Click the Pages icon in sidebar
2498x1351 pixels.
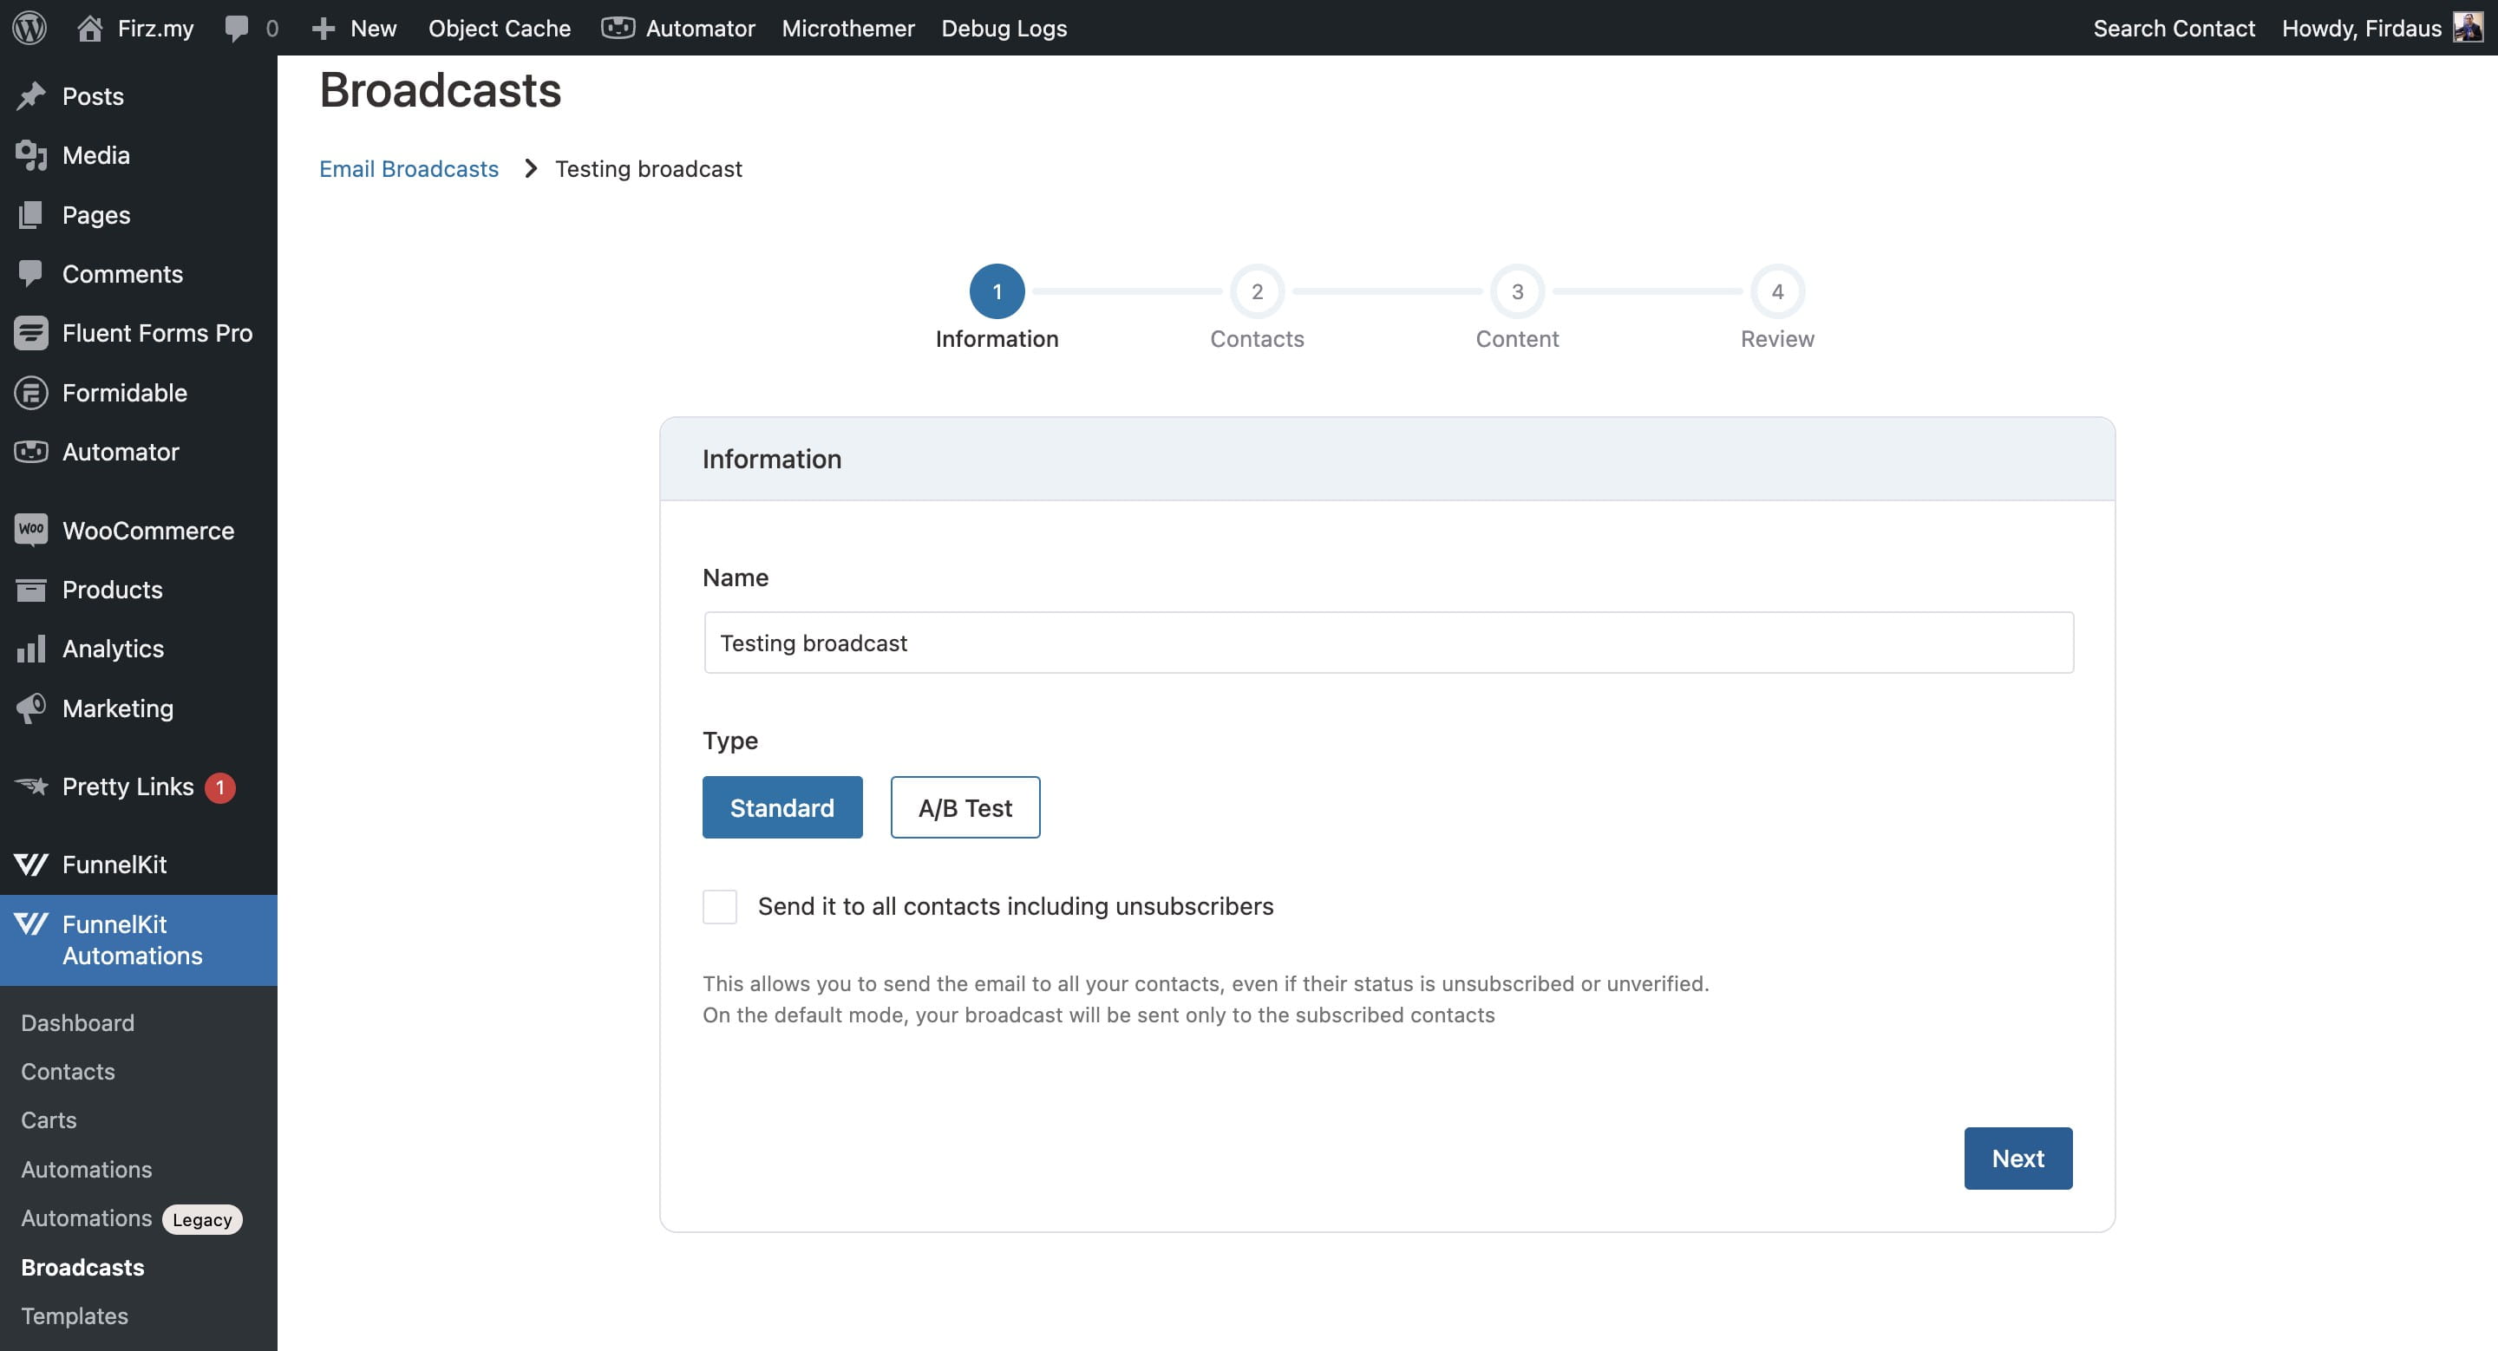(x=31, y=214)
